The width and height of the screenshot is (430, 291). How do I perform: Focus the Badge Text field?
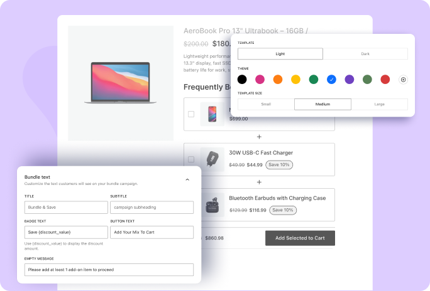coord(66,232)
